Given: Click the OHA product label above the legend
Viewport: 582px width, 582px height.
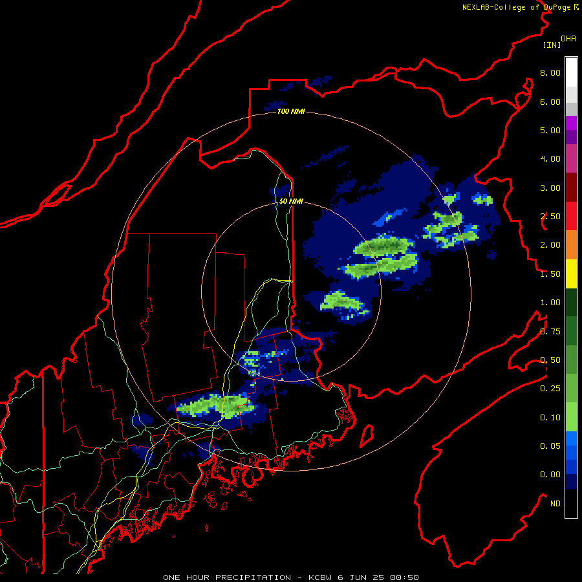Looking at the screenshot, I should pyautogui.click(x=568, y=39).
